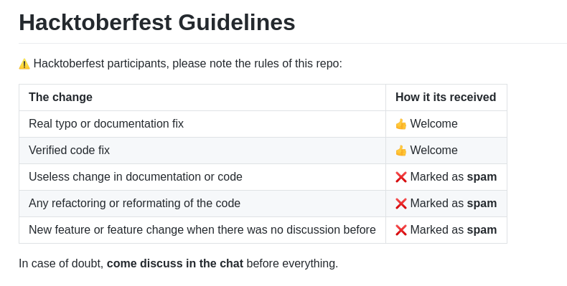Click 'Welcome' text in typo fix row
The image size is (567, 286).
click(x=434, y=124)
